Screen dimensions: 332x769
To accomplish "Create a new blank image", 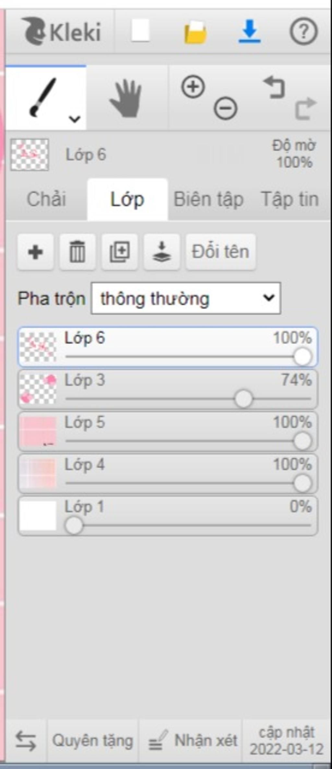I will tap(140, 31).
